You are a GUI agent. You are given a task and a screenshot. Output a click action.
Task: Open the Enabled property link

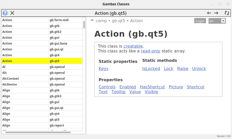[127, 87]
